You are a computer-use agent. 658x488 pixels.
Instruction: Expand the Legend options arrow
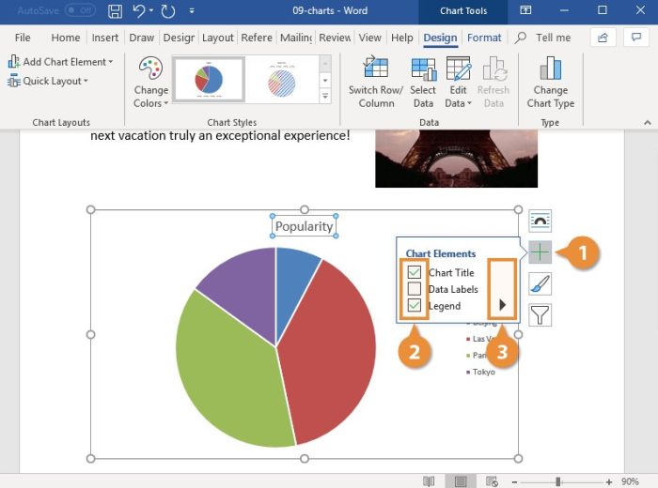(502, 304)
